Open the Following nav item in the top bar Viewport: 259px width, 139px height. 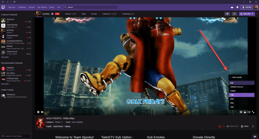22,7
